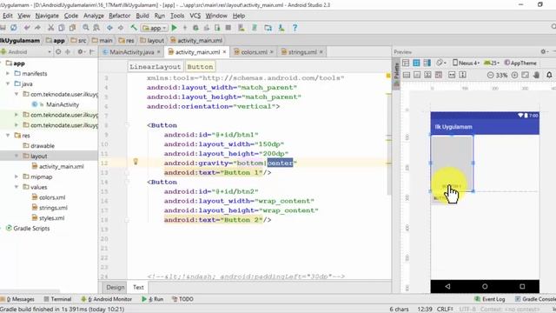Image resolution: width=556 pixels, height=313 pixels.
Task: Click the Zoom to Fit preview icon
Action: pos(525,75)
